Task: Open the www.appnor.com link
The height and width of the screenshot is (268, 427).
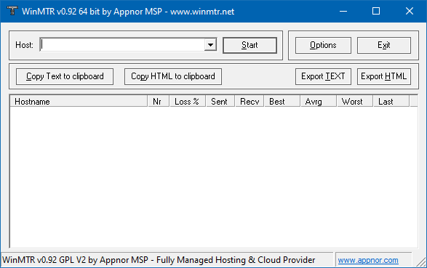Action: 368,261
